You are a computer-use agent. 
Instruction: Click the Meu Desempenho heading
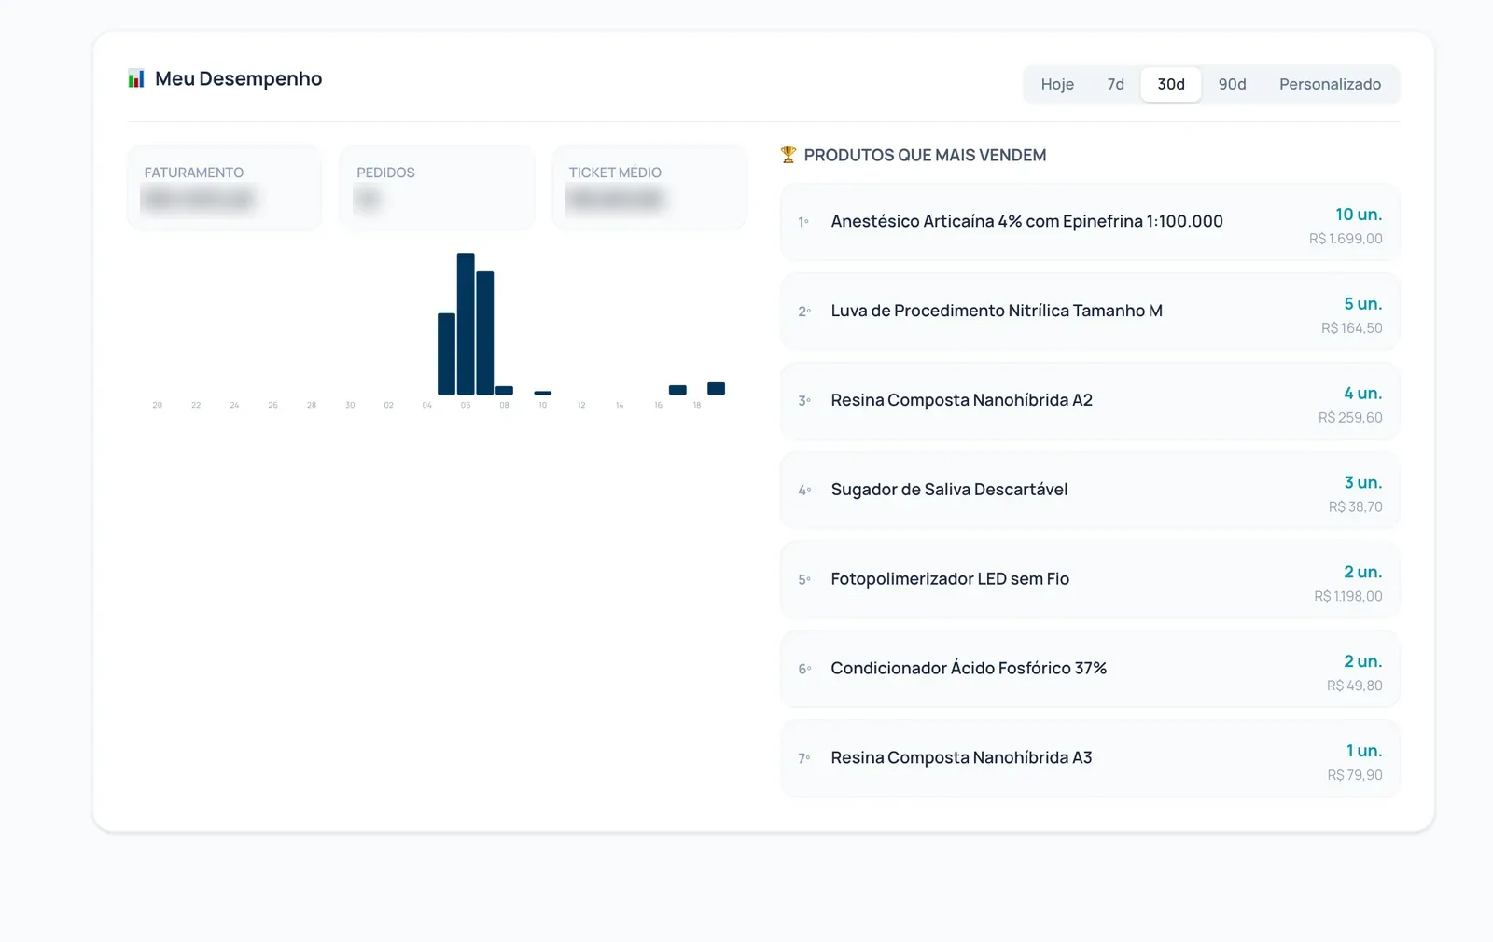pyautogui.click(x=238, y=78)
